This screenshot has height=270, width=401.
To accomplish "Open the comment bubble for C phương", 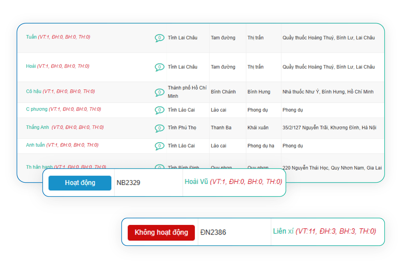I will (x=159, y=110).
